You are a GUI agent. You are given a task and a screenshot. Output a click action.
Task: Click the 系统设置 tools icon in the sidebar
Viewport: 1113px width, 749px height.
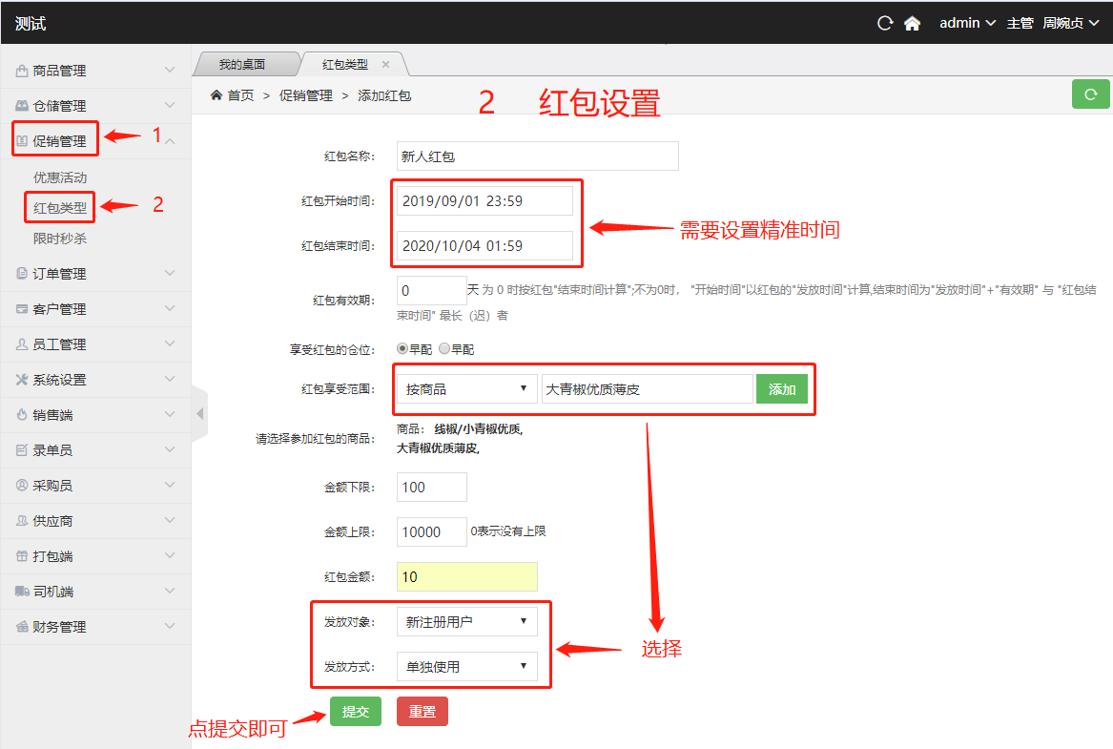21,380
